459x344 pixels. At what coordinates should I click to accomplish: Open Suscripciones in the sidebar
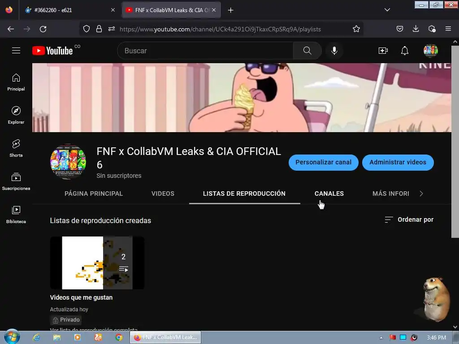coord(16,182)
